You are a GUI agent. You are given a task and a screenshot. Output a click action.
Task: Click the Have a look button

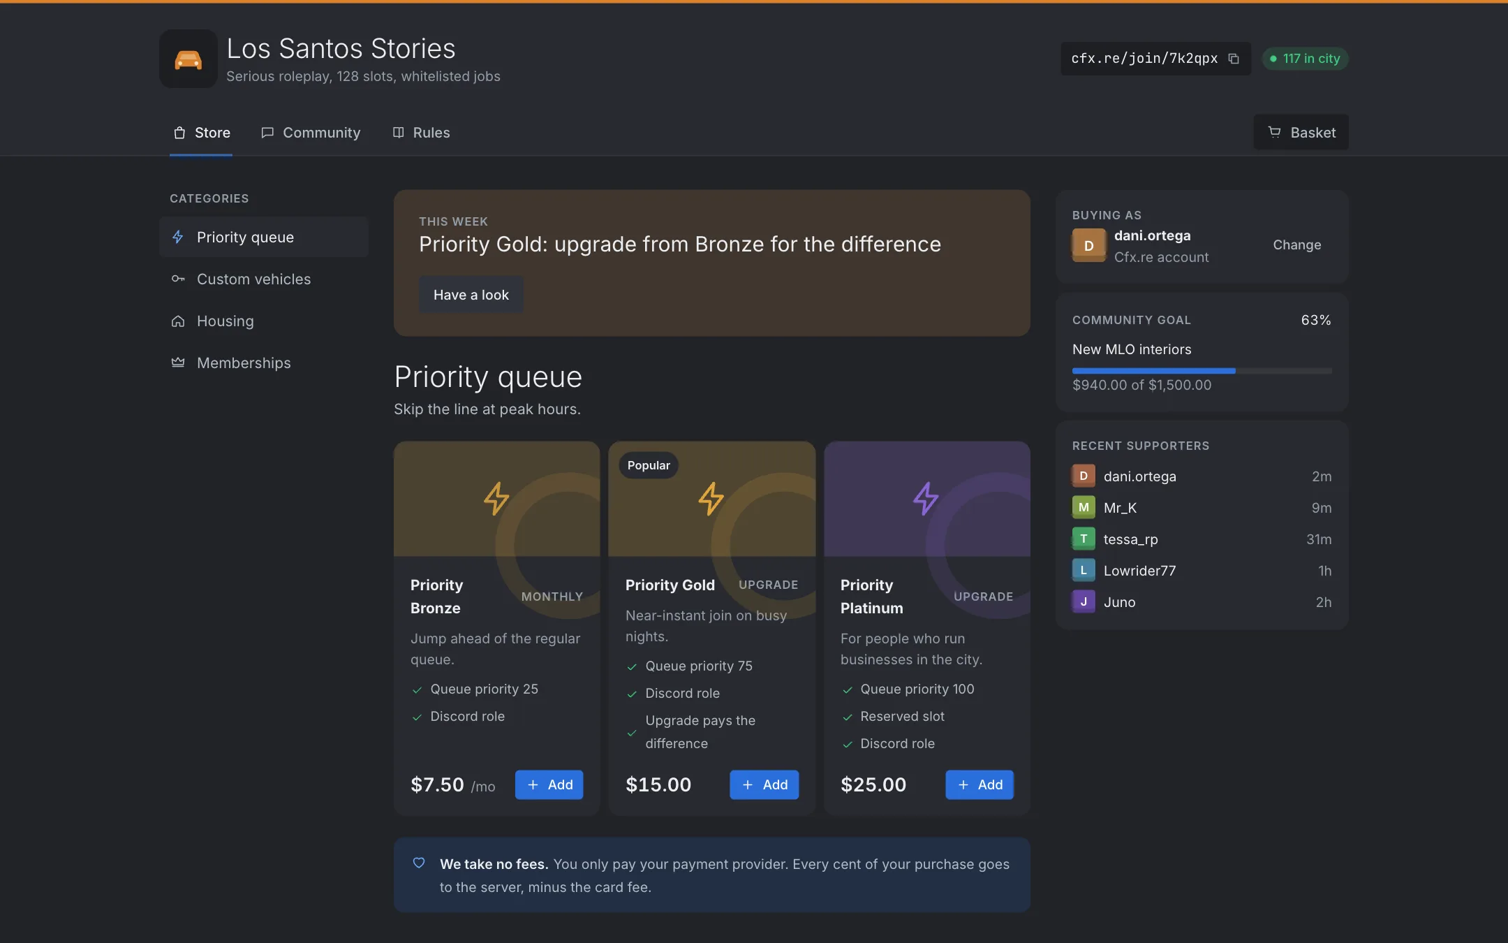[x=471, y=295]
